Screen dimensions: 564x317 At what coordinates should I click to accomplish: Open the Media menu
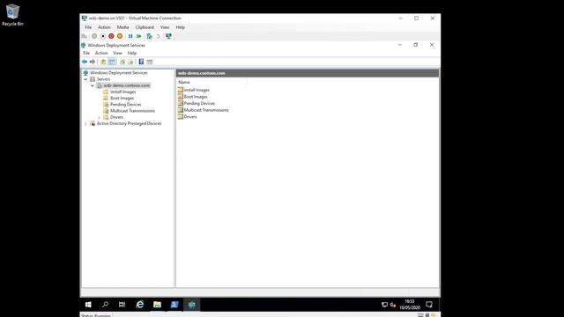(x=122, y=27)
